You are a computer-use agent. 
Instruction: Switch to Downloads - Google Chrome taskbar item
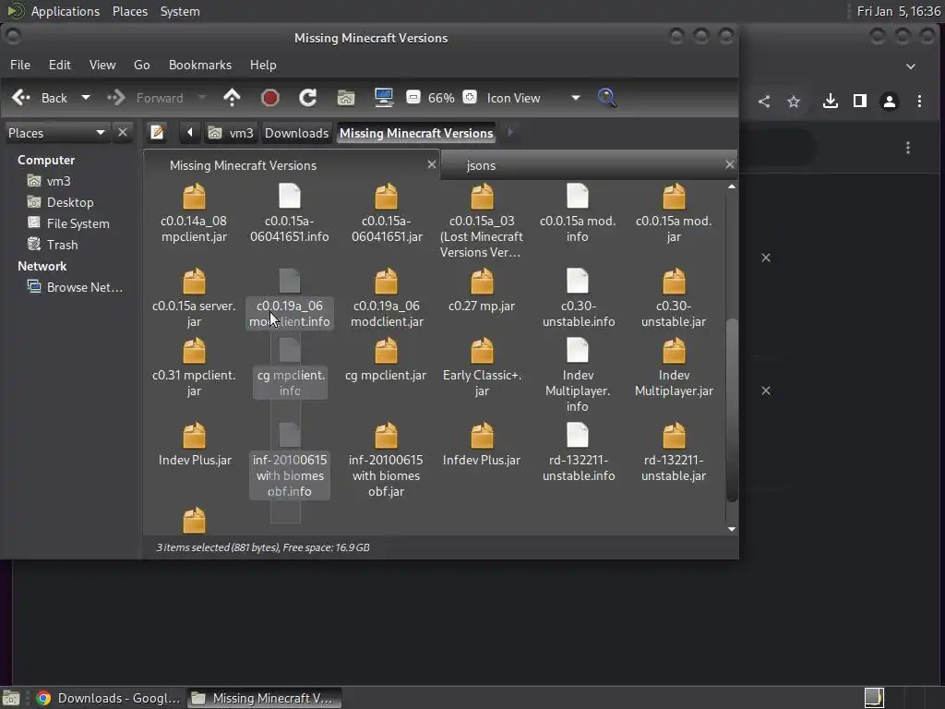coord(109,698)
